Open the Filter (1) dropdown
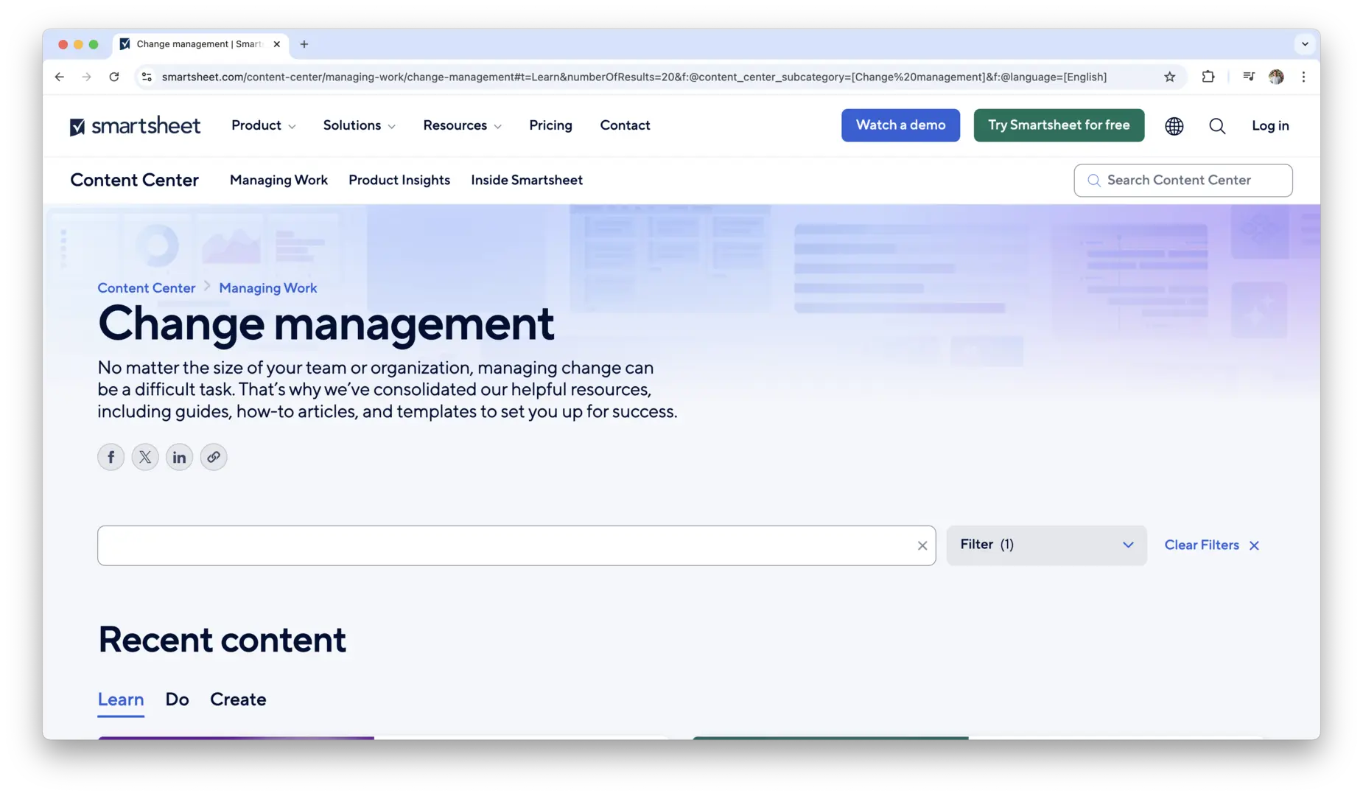Image resolution: width=1363 pixels, height=796 pixels. [x=1045, y=545]
